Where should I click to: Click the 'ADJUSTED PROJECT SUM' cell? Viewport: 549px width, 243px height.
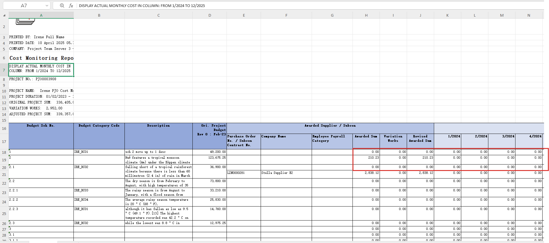41,114
